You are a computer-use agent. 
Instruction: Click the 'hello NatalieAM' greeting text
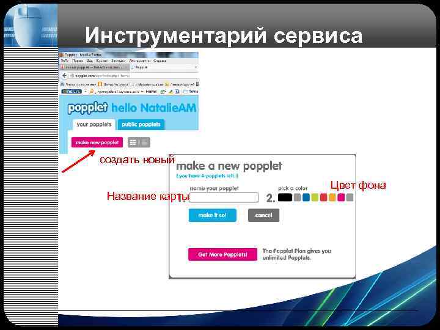[154, 108]
